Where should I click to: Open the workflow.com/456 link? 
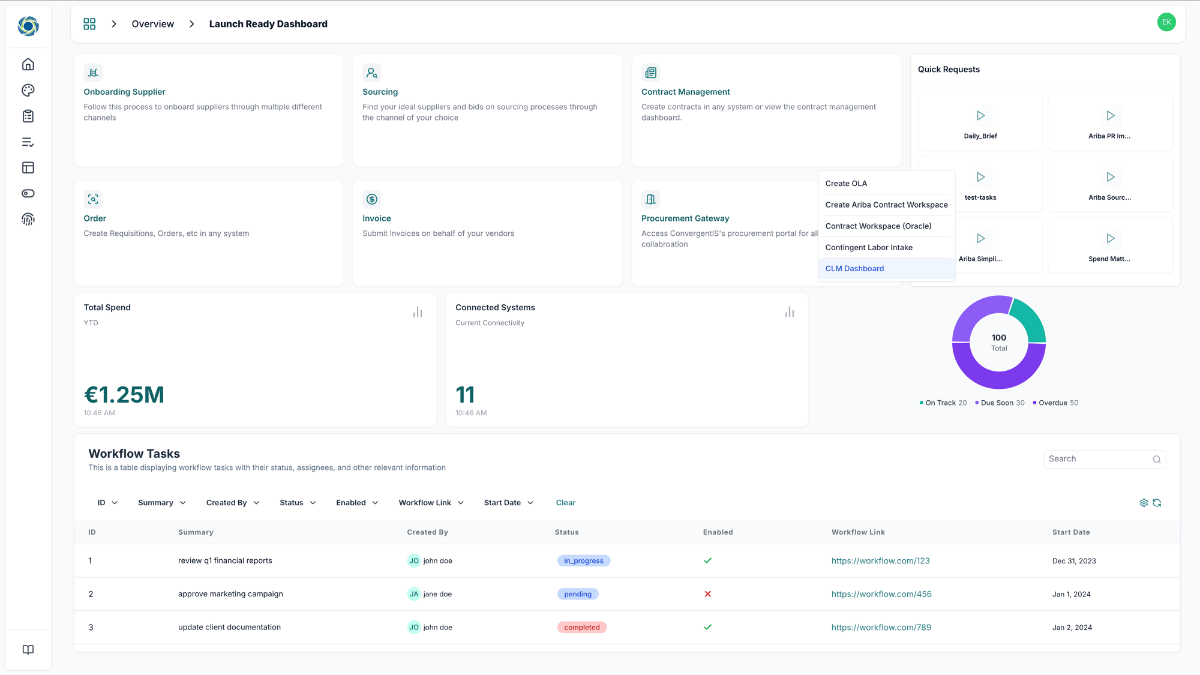(x=881, y=594)
